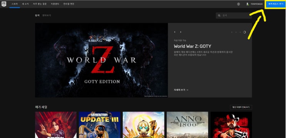Open the 새 소식 news tab

tap(25, 4)
